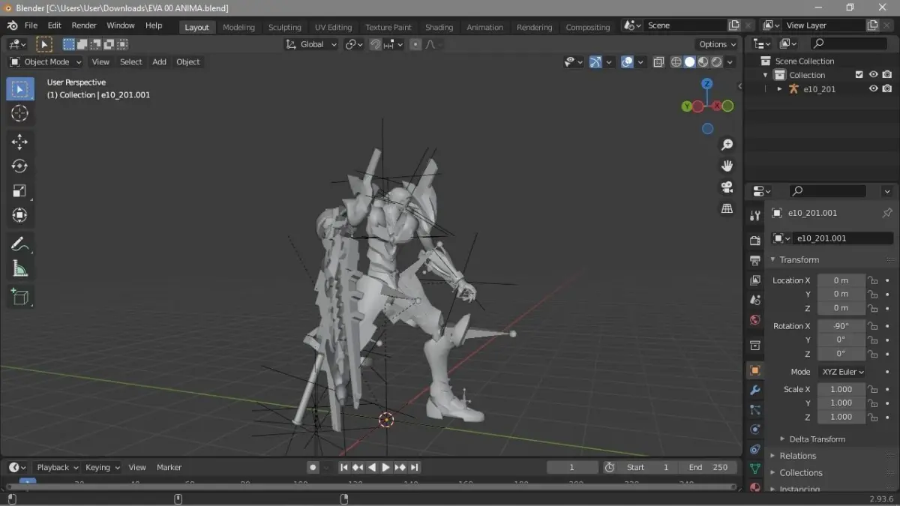This screenshot has width=900, height=506.
Task: Activate the Rotate tool
Action: click(20, 166)
